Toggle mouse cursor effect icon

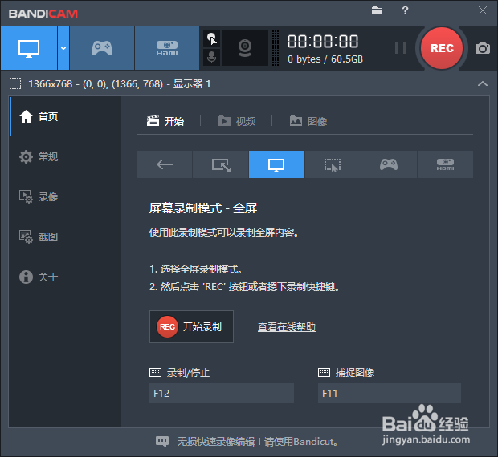click(x=211, y=39)
